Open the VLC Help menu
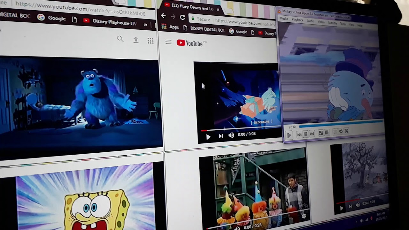Viewport: 409px width, 230px height. tap(360, 25)
